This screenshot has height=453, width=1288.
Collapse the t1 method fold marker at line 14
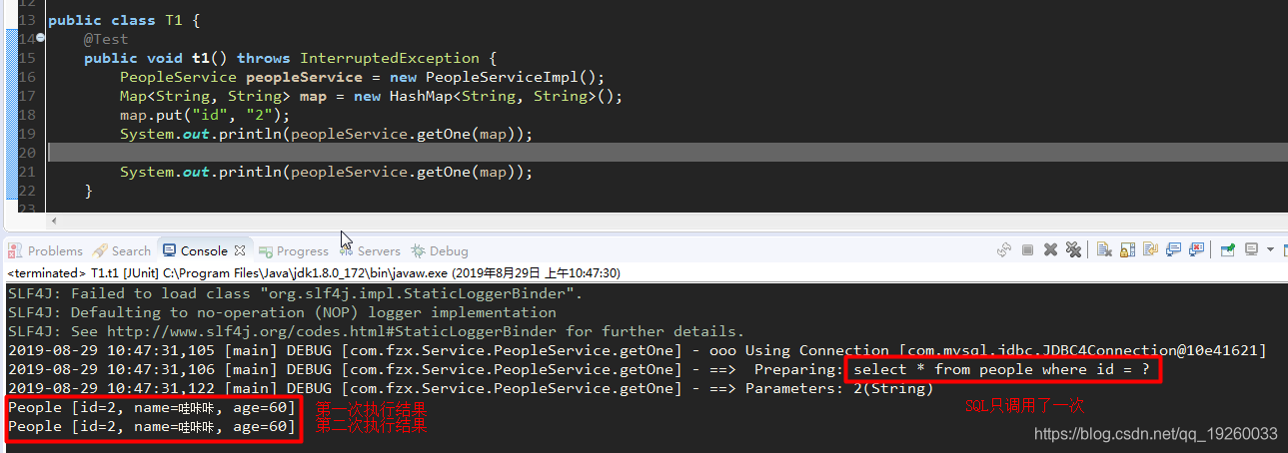click(x=41, y=38)
